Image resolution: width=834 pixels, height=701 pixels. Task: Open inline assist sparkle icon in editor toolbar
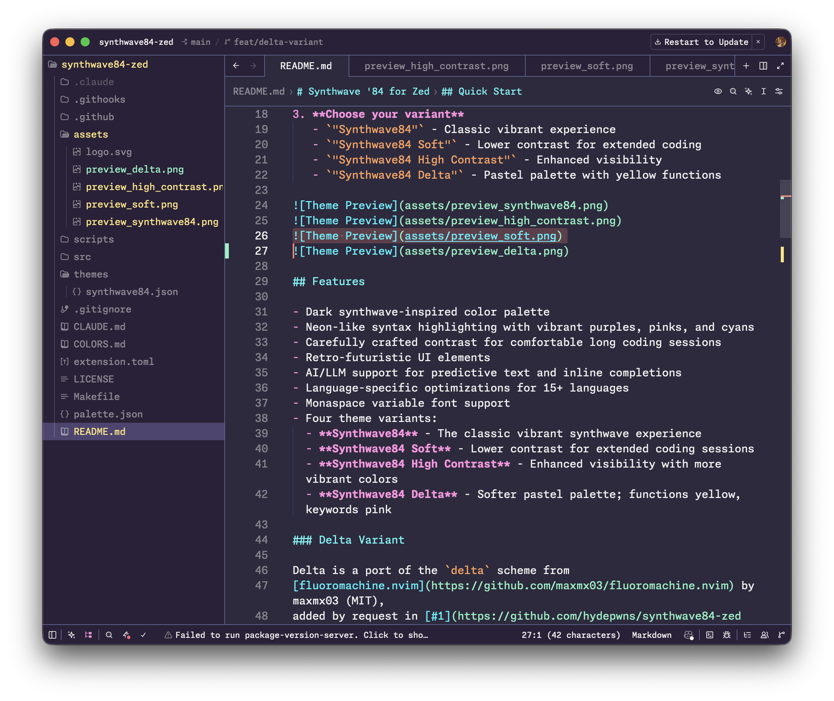click(x=748, y=91)
